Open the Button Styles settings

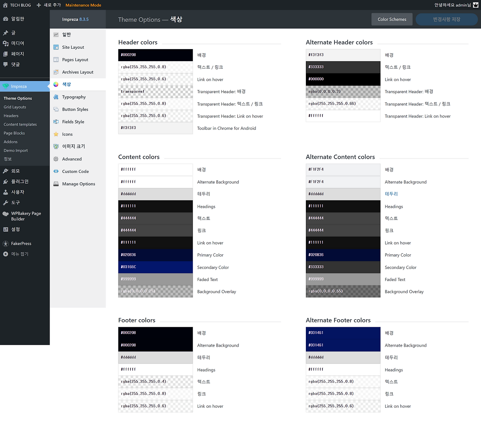point(76,109)
